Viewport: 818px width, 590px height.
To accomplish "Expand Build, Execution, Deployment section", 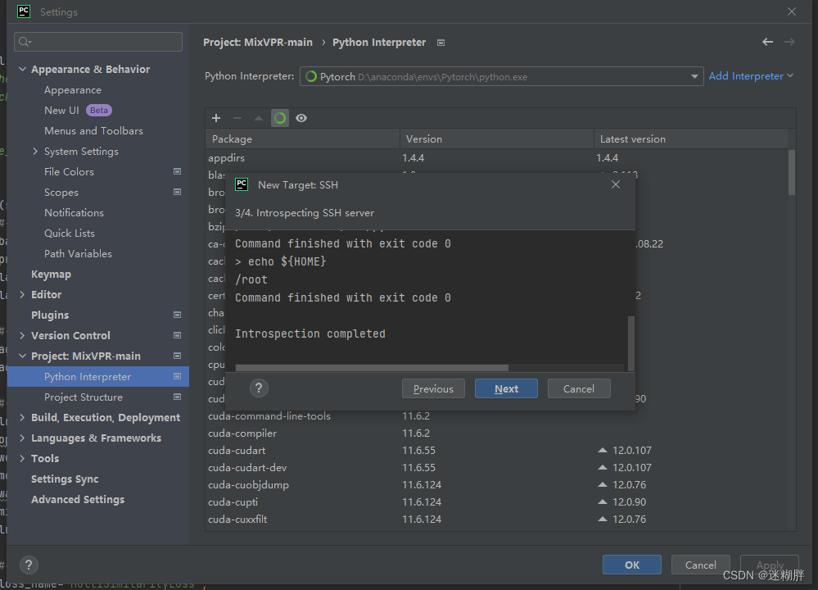I will pos(22,417).
